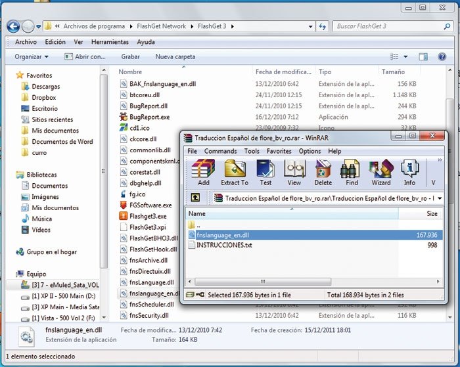
Task: Go up one level in WinRAR archive
Action: tap(195, 198)
